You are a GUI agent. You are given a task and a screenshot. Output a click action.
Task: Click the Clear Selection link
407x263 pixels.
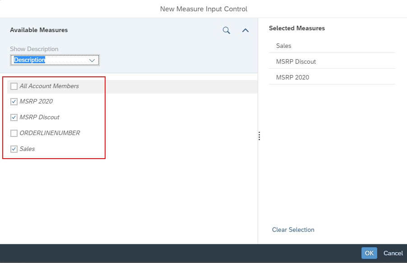(x=292, y=230)
